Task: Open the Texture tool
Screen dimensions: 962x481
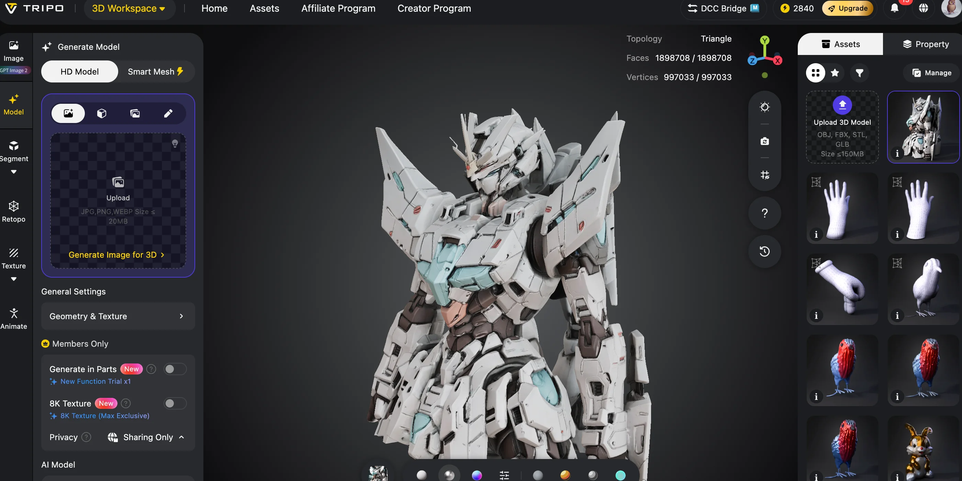Action: click(14, 258)
